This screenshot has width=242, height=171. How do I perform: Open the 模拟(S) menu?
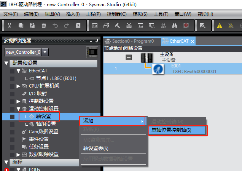[140, 14]
